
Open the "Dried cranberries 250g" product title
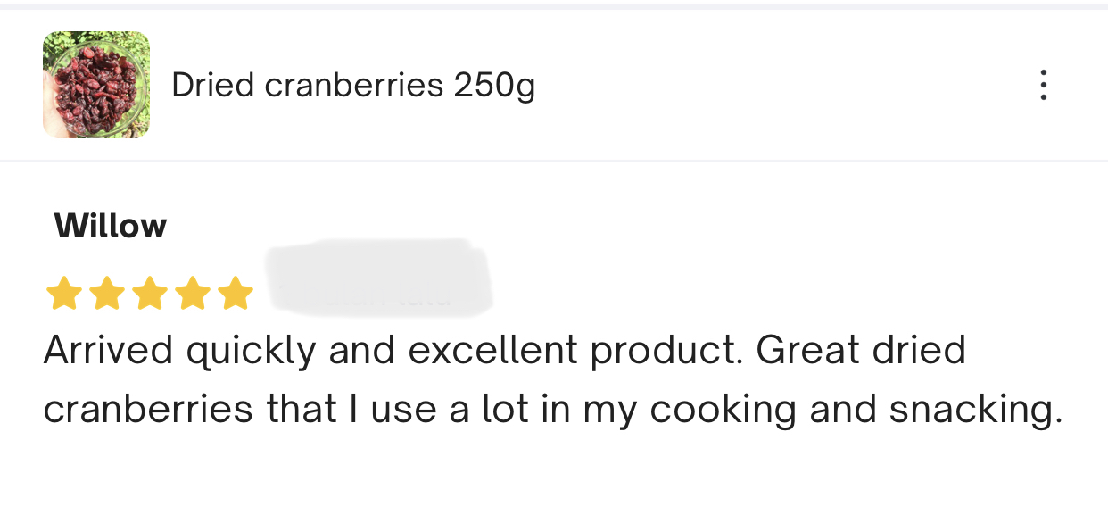[x=352, y=85]
